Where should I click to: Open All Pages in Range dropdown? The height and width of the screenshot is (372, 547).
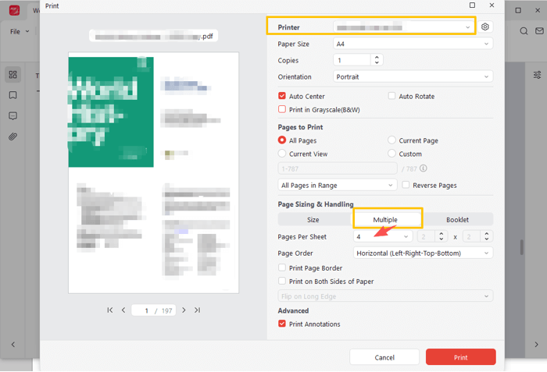[338, 185]
